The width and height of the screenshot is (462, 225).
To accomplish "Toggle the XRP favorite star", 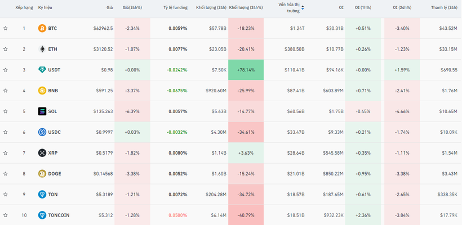I will tap(5, 153).
